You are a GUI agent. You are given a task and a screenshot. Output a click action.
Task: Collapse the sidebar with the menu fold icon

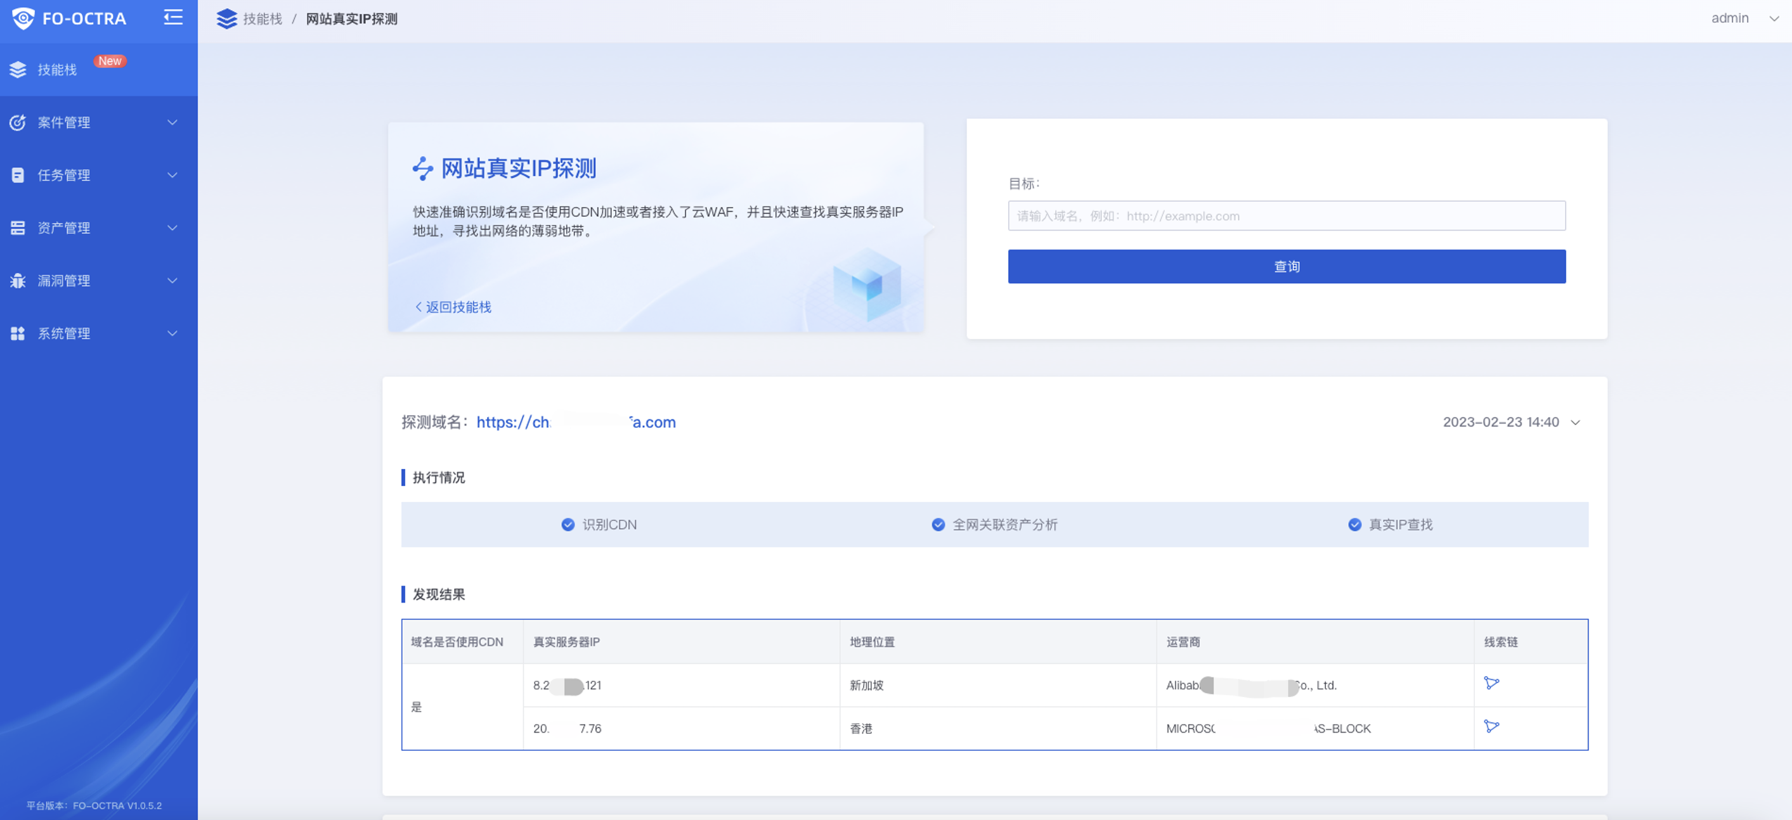(173, 17)
